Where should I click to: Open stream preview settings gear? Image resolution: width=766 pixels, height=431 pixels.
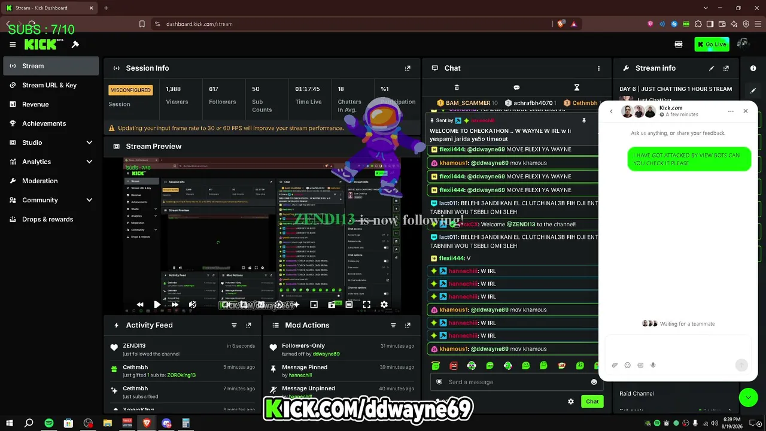384,305
